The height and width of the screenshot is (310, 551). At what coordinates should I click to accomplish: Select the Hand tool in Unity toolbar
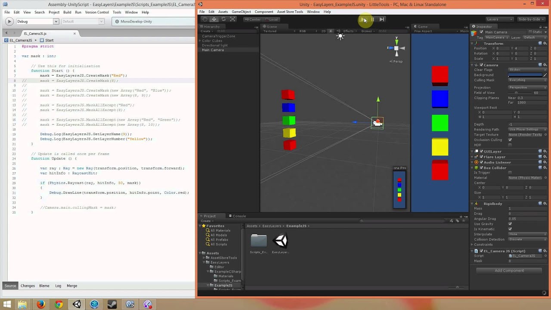point(204,19)
